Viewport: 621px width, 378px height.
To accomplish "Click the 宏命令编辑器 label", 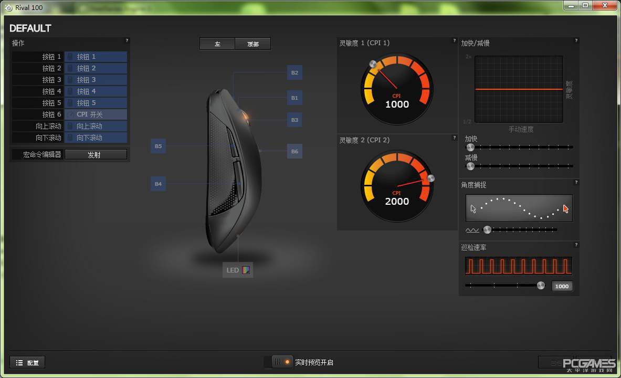I will (42, 154).
